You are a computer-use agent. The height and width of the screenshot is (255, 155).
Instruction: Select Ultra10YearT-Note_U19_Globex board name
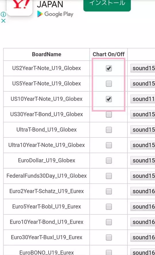point(47,145)
